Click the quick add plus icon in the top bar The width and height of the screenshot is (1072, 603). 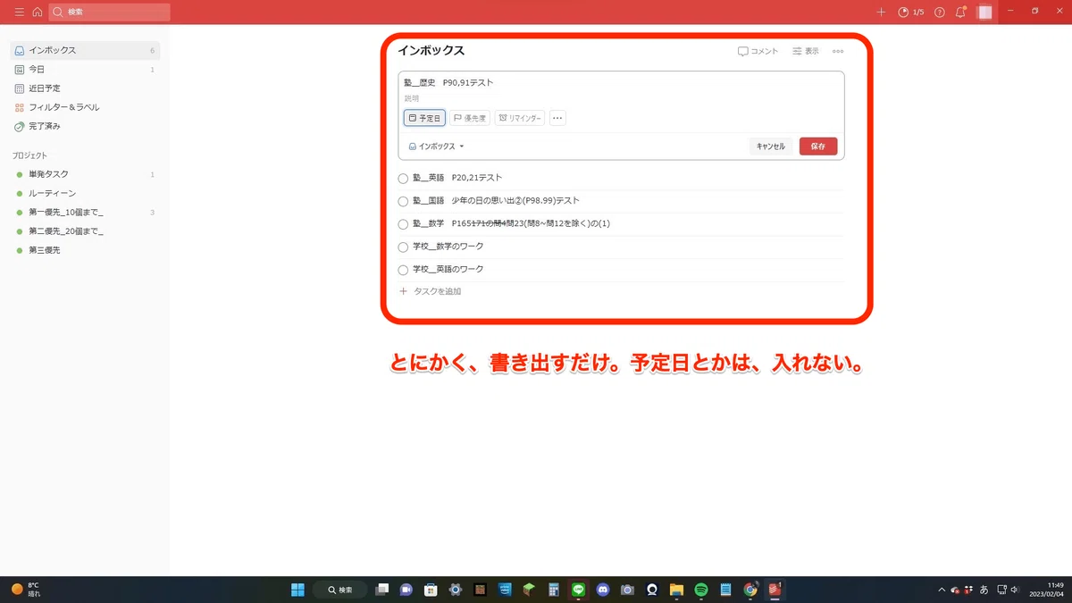[x=881, y=13]
